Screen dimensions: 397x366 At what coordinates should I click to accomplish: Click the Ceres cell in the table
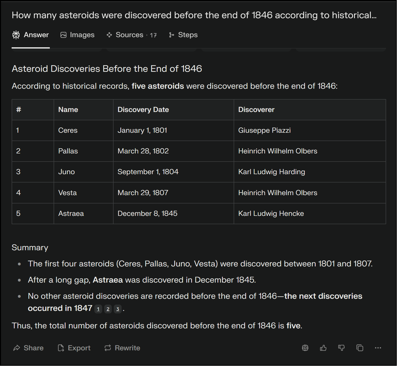point(68,130)
